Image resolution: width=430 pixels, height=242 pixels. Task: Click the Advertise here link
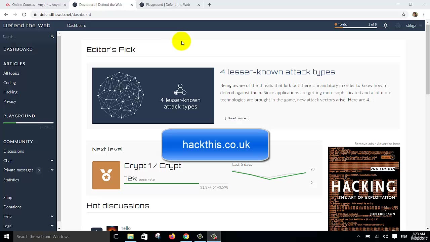388,144
